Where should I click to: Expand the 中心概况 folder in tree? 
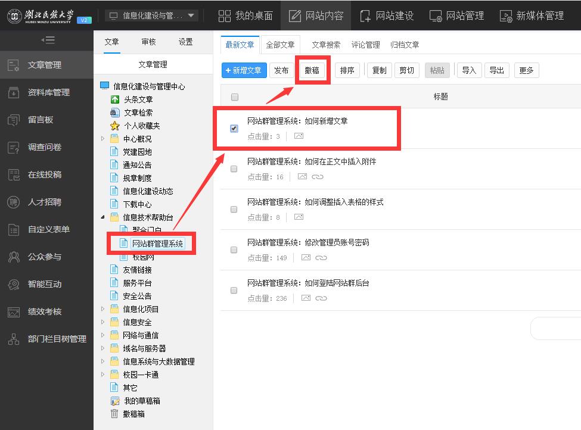coord(102,139)
